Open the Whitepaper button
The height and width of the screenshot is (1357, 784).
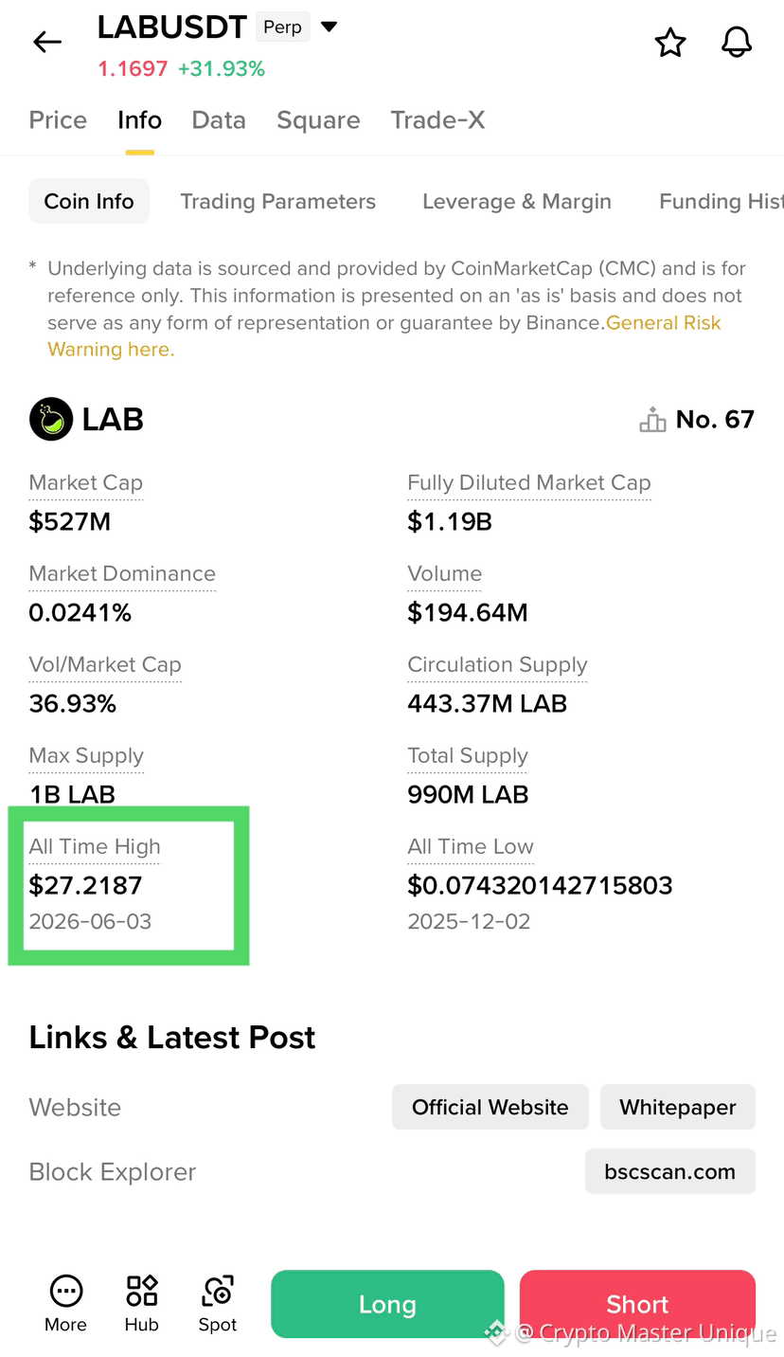pos(678,1107)
